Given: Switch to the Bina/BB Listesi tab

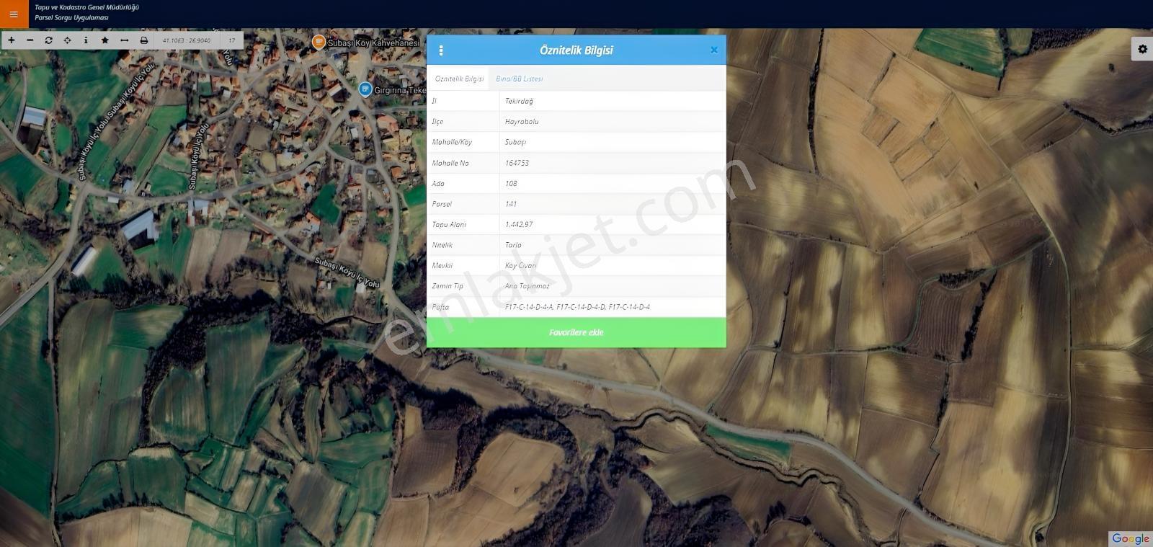Looking at the screenshot, I should pyautogui.click(x=520, y=79).
